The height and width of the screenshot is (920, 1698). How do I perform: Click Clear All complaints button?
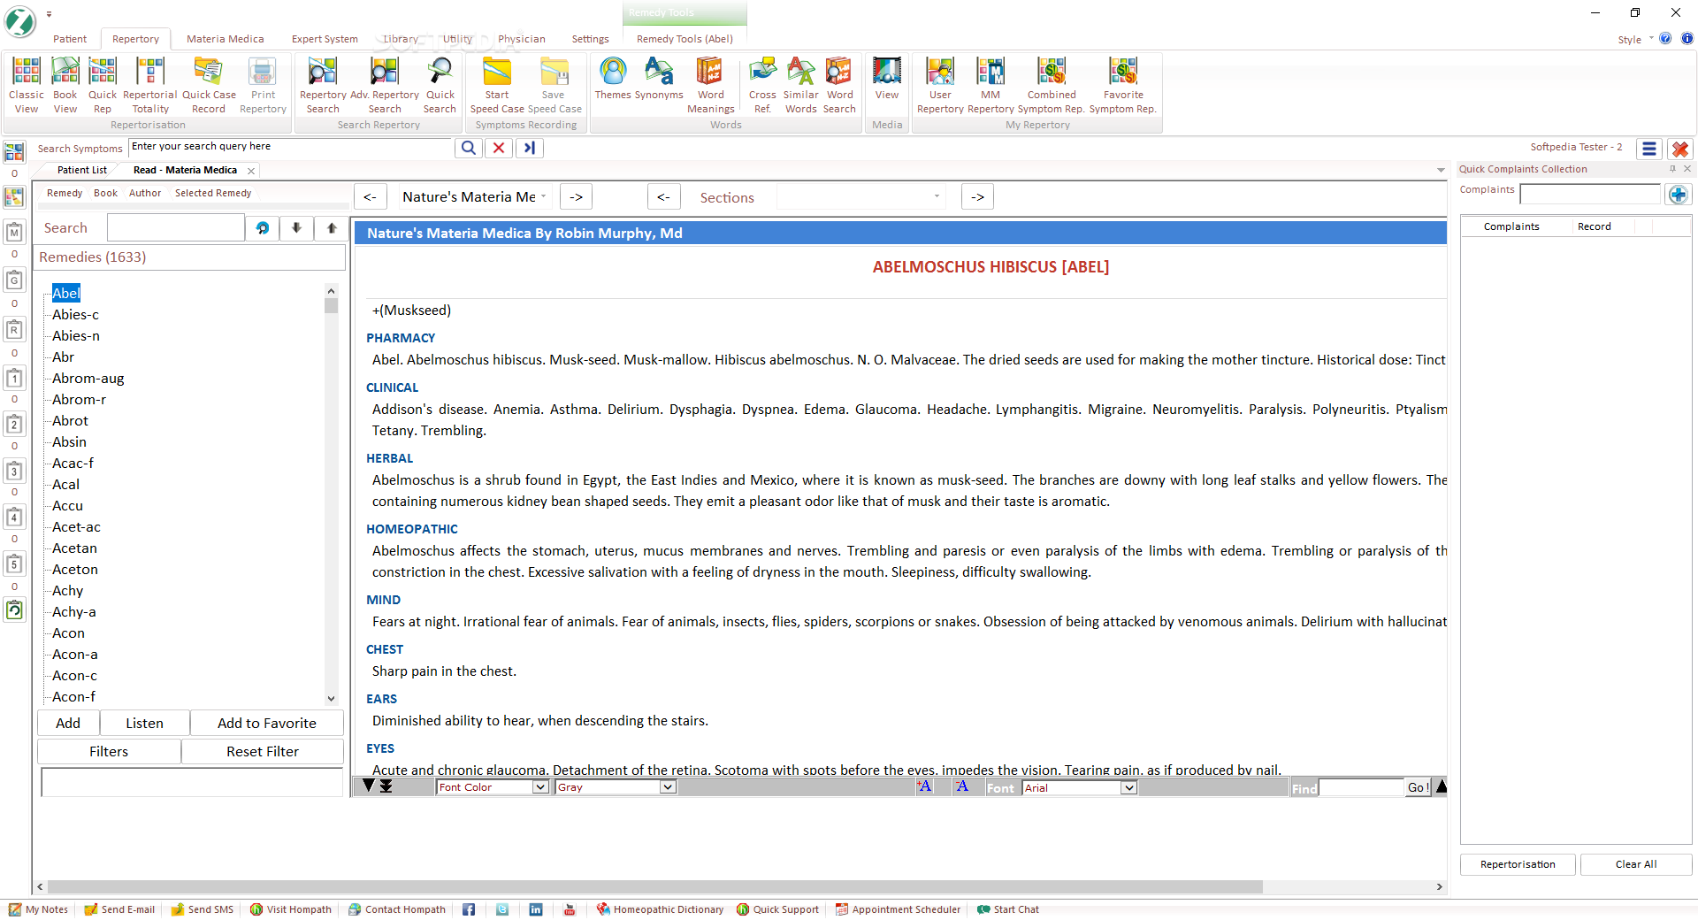pos(1636,864)
